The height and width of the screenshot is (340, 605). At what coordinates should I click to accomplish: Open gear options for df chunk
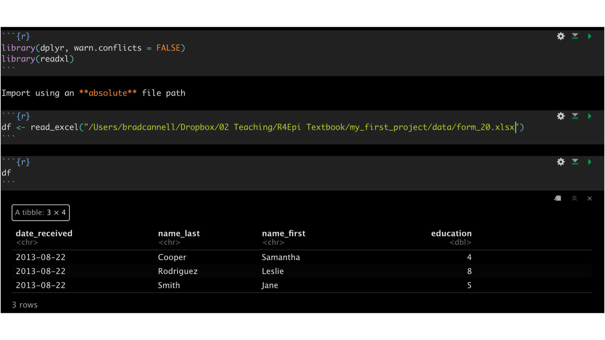pyautogui.click(x=561, y=162)
